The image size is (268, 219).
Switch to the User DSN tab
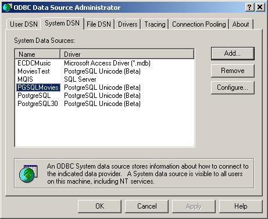click(x=24, y=24)
